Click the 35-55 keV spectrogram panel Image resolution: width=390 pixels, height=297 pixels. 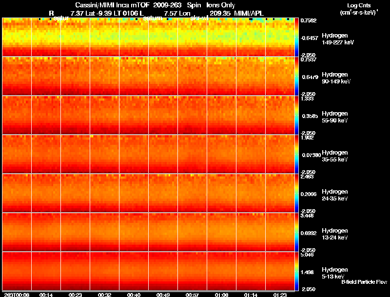point(148,154)
